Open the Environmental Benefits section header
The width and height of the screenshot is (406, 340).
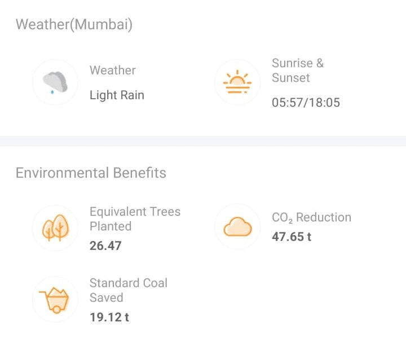tap(91, 173)
